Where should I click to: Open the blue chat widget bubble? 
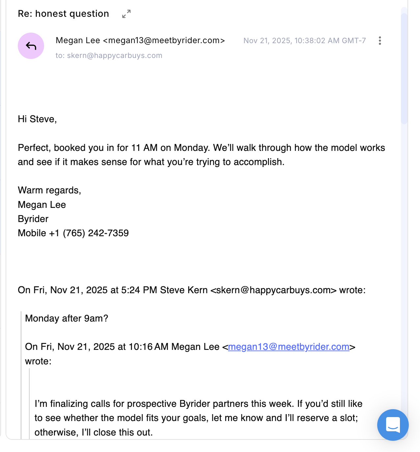click(x=393, y=425)
